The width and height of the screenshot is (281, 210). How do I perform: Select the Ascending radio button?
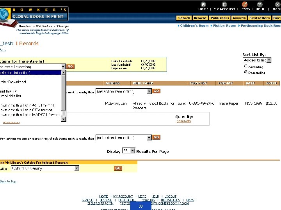click(x=246, y=66)
